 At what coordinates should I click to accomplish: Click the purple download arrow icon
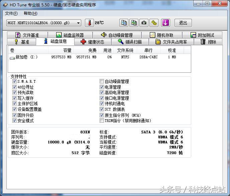(165, 23)
